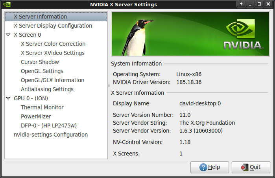
Task: Click the penguin NVIDIA banner image
Action: pyautogui.click(x=190, y=34)
